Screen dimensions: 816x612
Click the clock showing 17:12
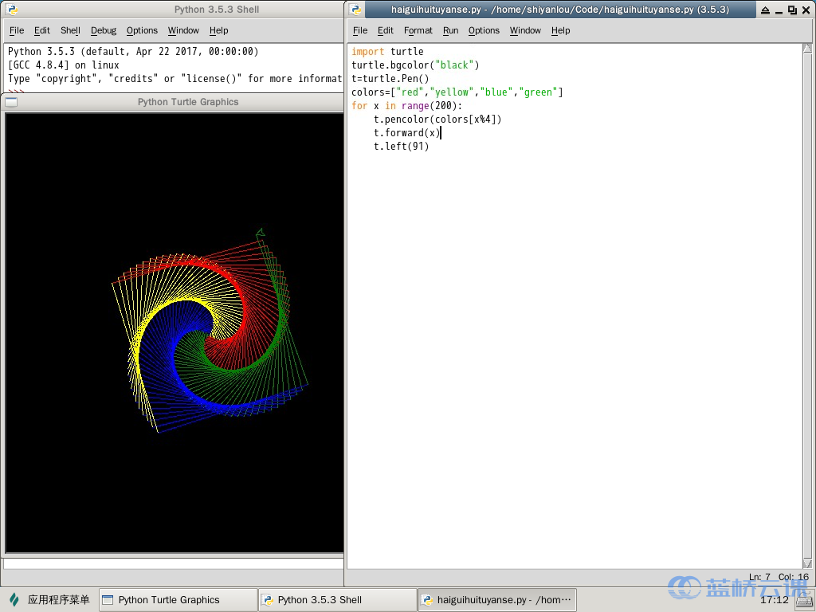point(774,600)
